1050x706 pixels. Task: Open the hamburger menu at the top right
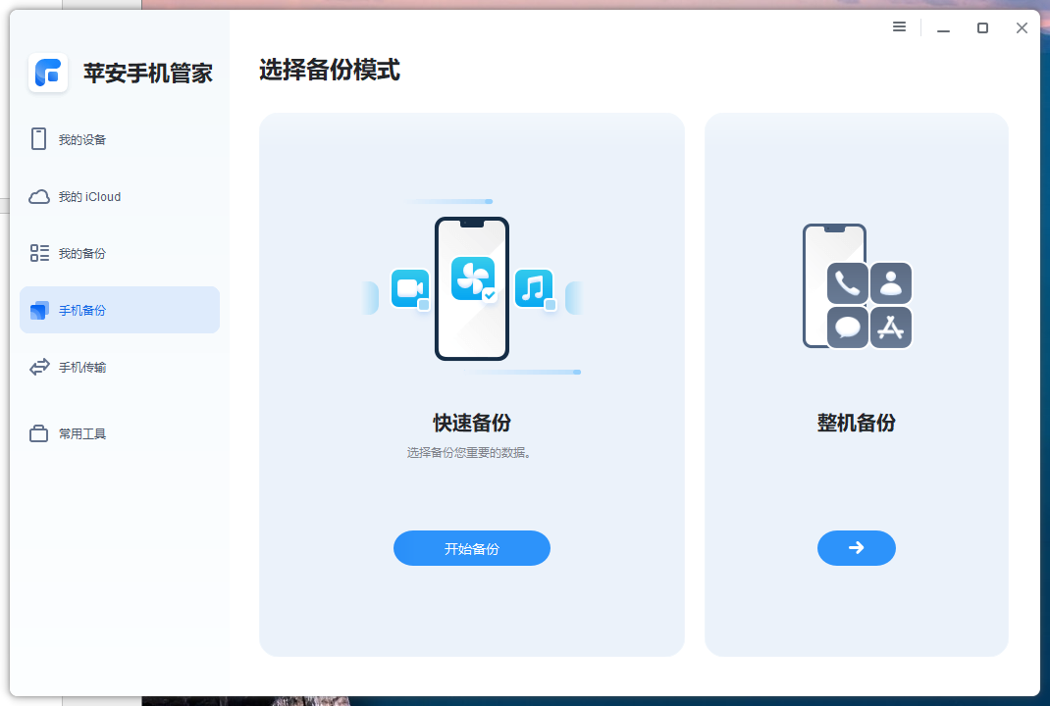click(899, 27)
